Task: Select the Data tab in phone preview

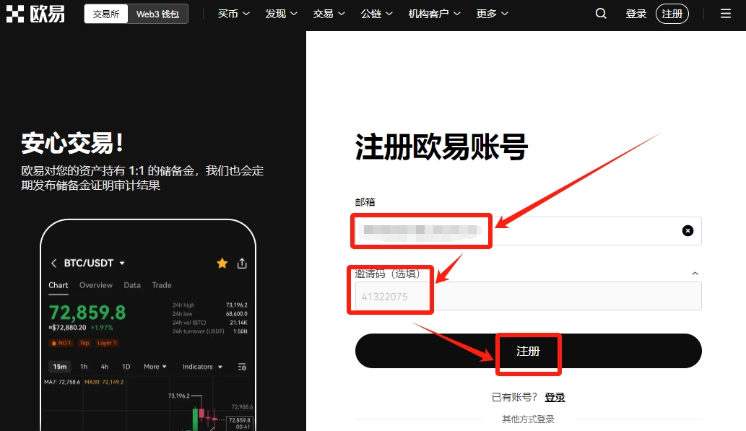Action: 131,285
